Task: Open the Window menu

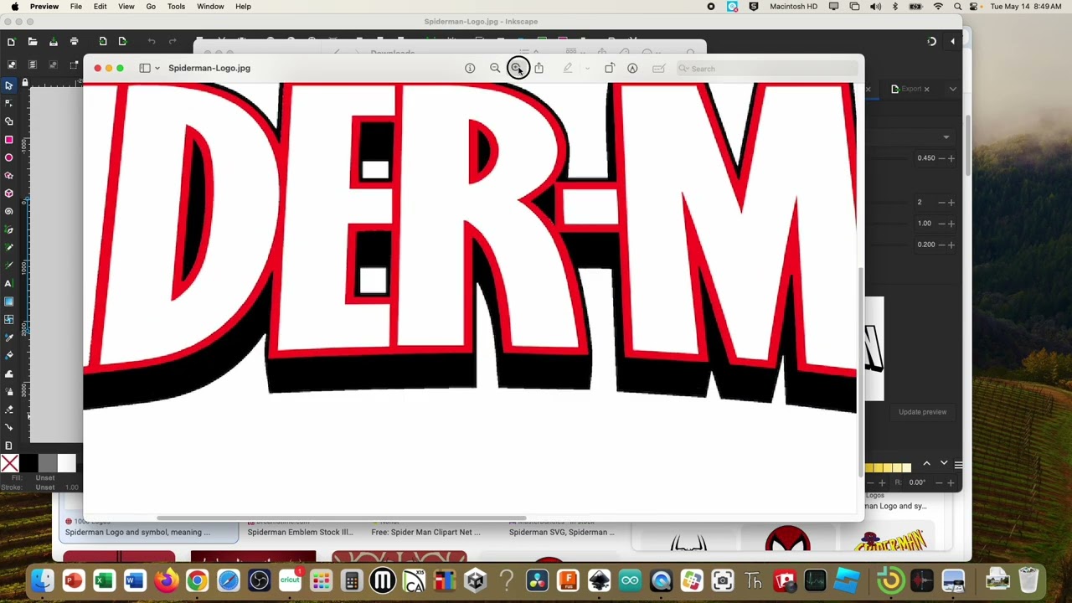Action: click(x=210, y=7)
